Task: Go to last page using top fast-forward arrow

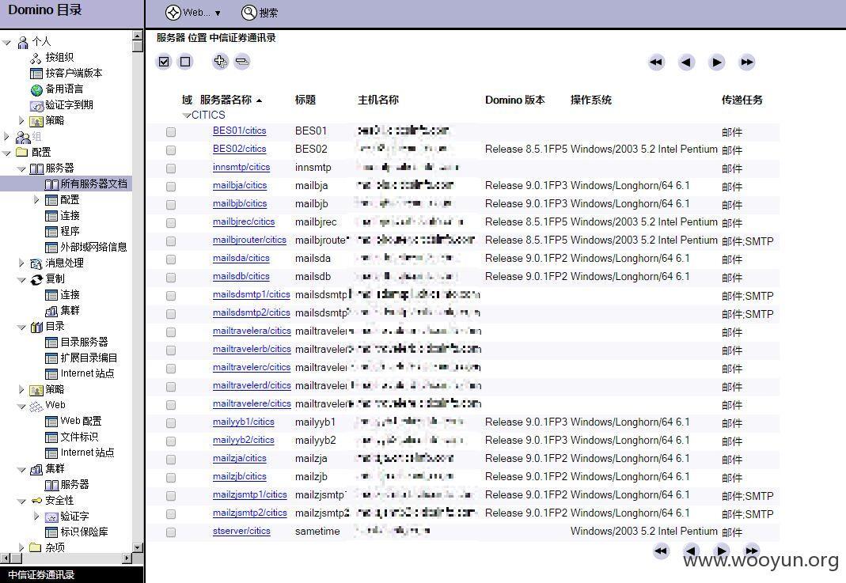Action: pos(747,62)
